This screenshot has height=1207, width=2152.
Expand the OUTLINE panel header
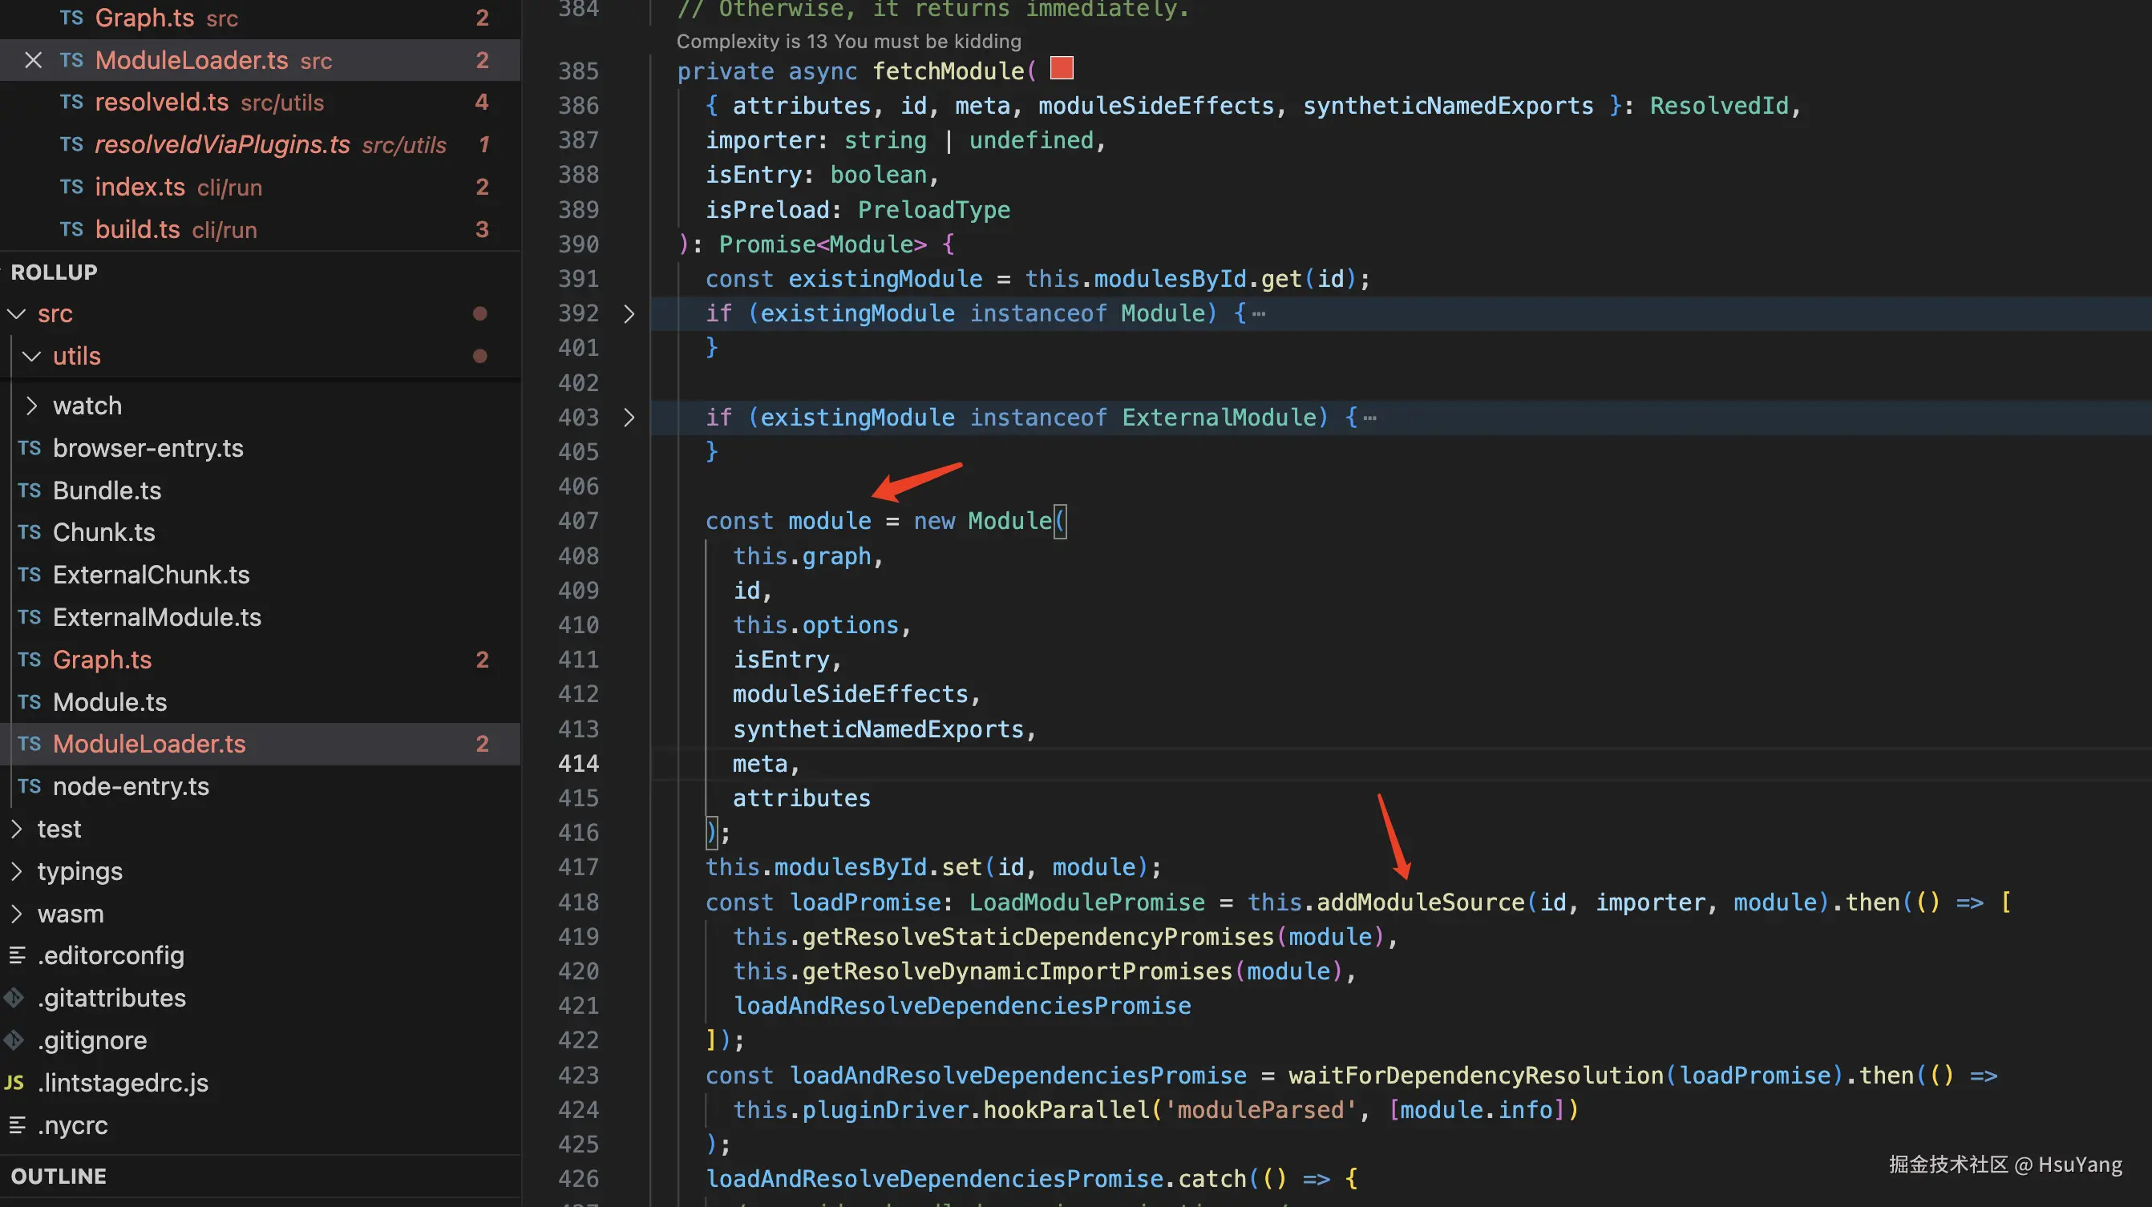click(x=59, y=1176)
